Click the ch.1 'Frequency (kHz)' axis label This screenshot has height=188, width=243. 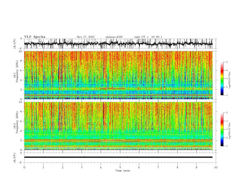coord(17,71)
